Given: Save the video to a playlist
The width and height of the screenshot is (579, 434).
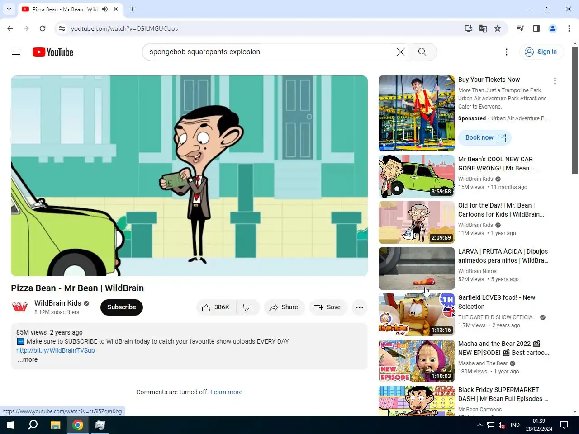Looking at the screenshot, I should point(328,307).
